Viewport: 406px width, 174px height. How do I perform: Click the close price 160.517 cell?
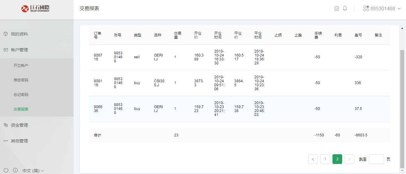tap(239, 57)
